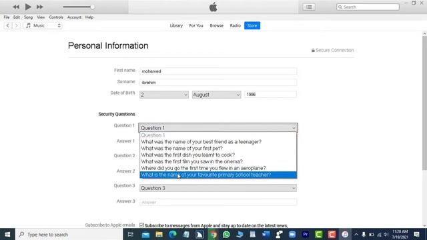Show hidden tray icons arrow

[x=356, y=234]
